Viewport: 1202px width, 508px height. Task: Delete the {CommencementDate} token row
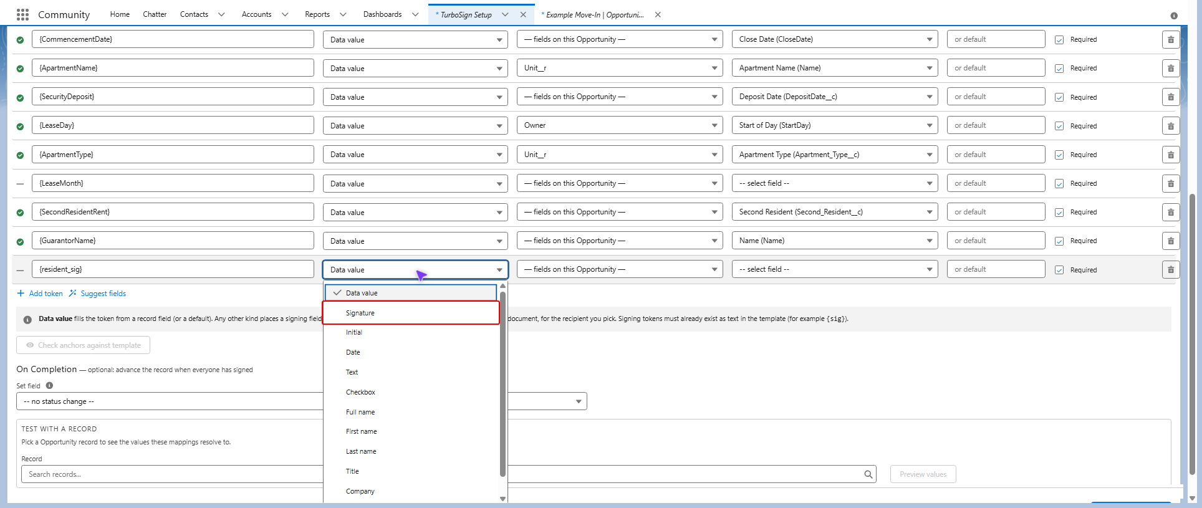click(1170, 39)
